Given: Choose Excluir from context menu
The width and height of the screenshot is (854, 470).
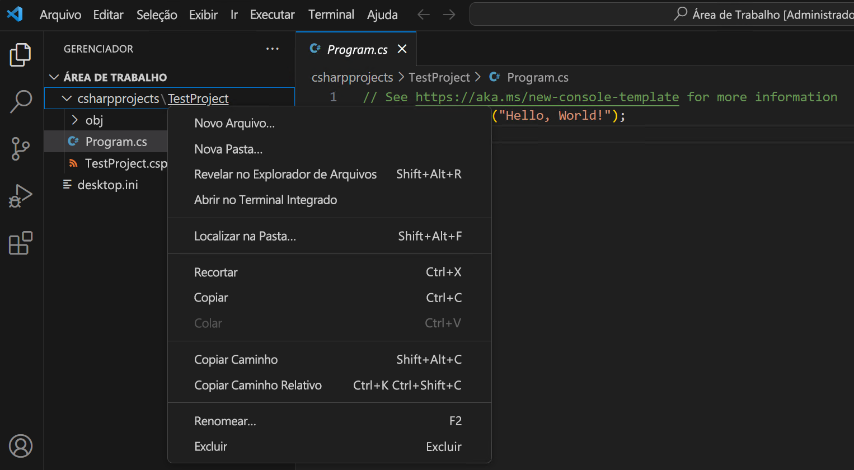Looking at the screenshot, I should pos(330,446).
